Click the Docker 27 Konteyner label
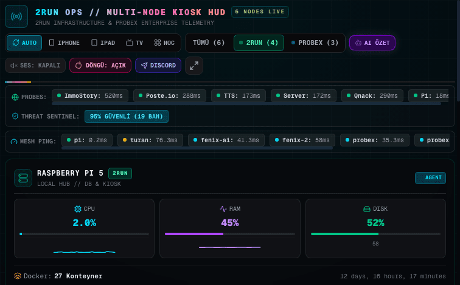460x285 pixels. click(x=63, y=276)
